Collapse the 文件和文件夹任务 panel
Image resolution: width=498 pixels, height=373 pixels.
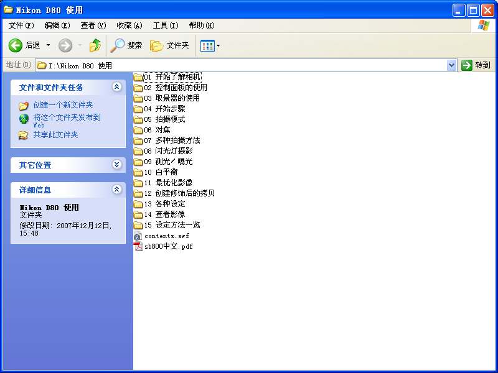pyautogui.click(x=117, y=87)
